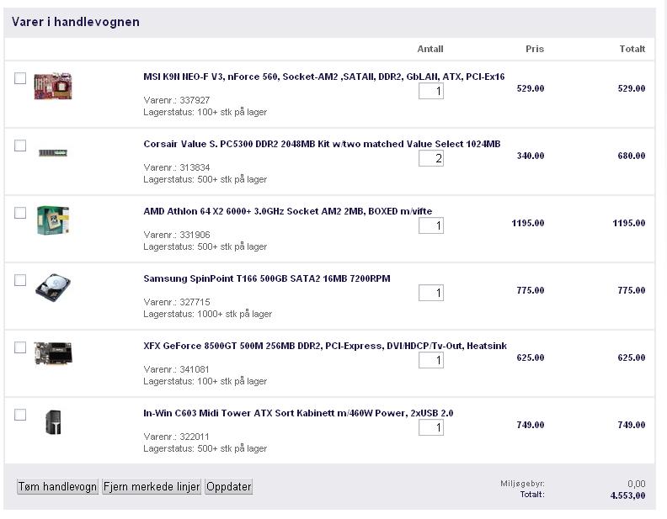This screenshot has height=519, width=667.
Task: Open the AMD Athlon 64 X2 6000+ product link
Action: pos(287,211)
